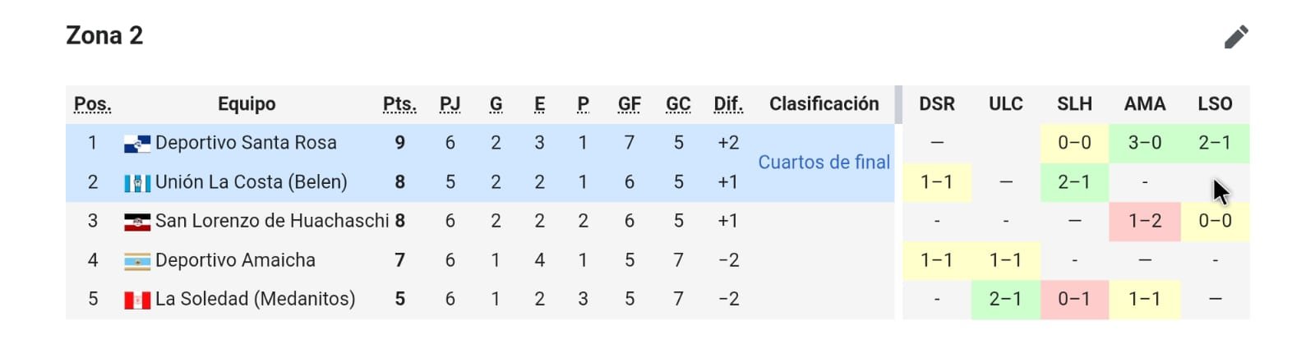Click the LSO column header
The width and height of the screenshot is (1315, 344).
point(1215,104)
